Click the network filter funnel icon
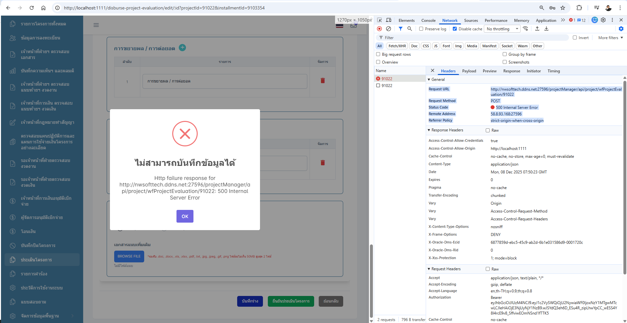 tap(400, 29)
